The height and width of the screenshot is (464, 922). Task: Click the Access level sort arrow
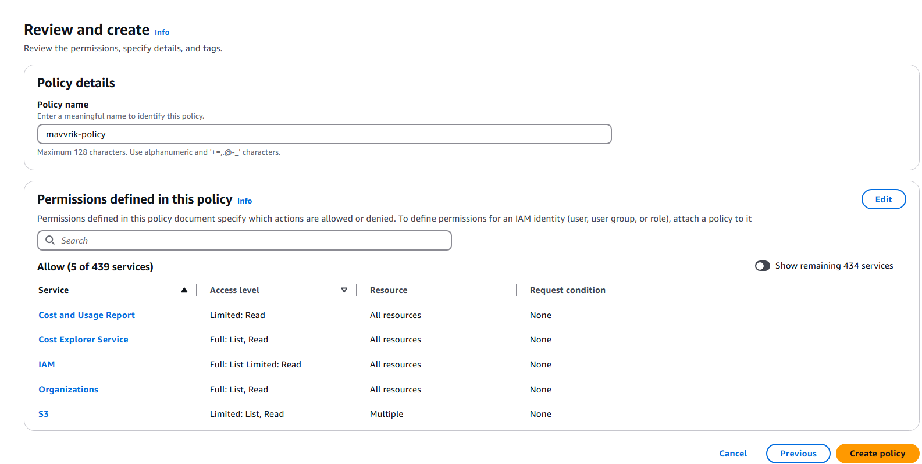344,290
